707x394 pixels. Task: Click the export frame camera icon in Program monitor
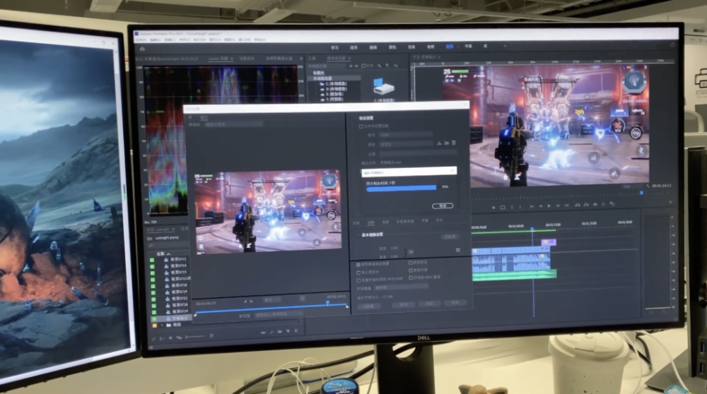point(595,205)
